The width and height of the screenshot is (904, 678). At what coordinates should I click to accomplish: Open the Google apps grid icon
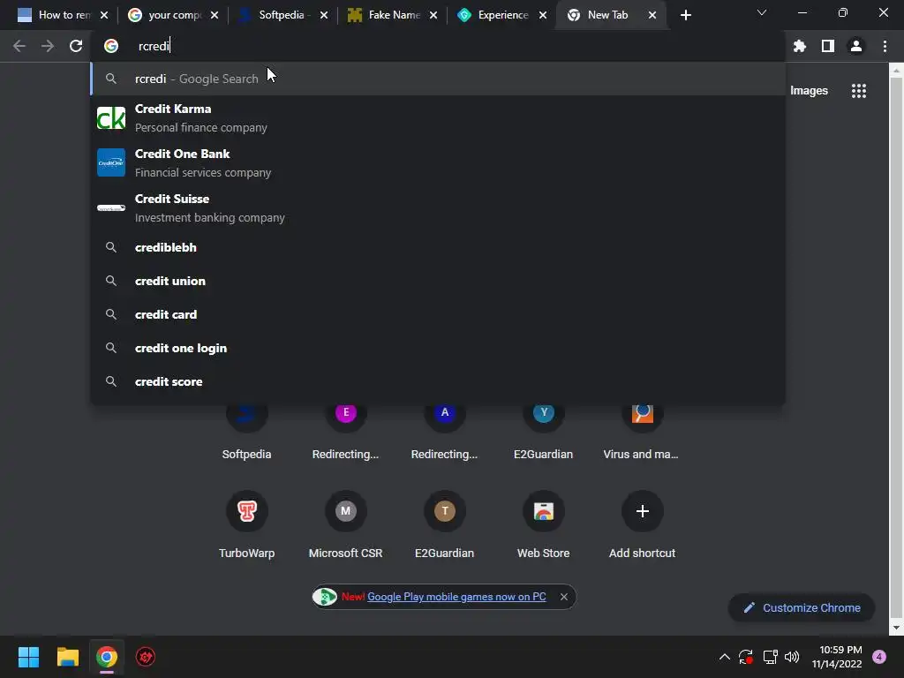(859, 91)
